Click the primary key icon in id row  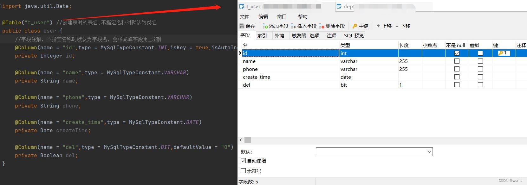coord(501,53)
